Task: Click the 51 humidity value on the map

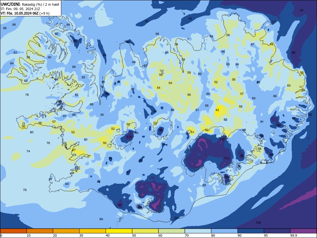Action: click(x=192, y=132)
